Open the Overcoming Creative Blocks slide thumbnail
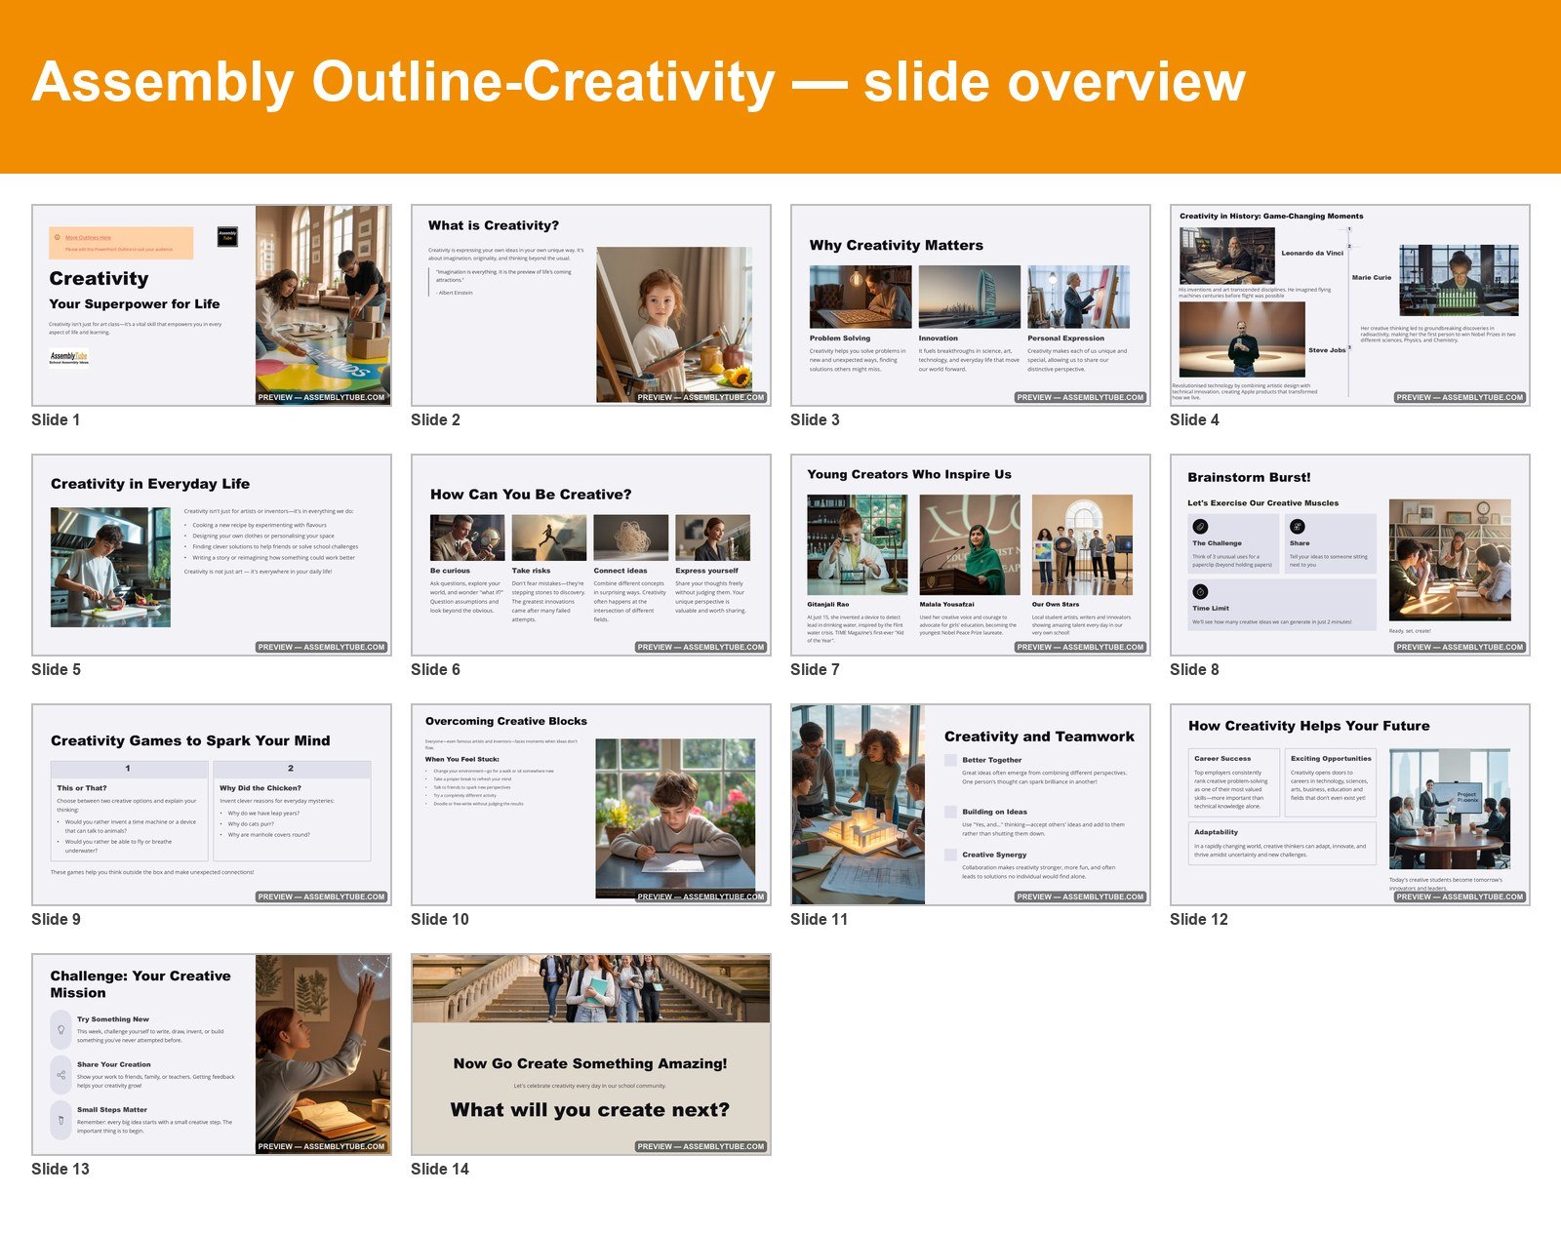This screenshot has height=1234, width=1561. pyautogui.click(x=591, y=805)
